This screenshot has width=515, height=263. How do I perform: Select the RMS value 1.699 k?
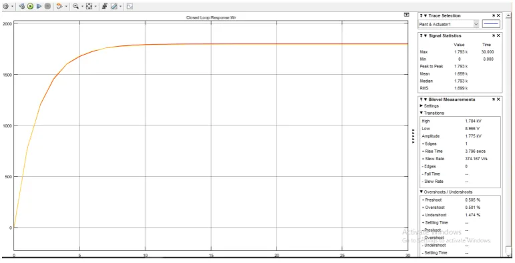(x=461, y=88)
